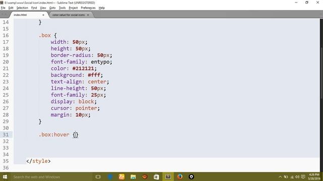This screenshot has width=323, height=181.
Task: Click the Sublime Text taskbar icon
Action: [168, 176]
